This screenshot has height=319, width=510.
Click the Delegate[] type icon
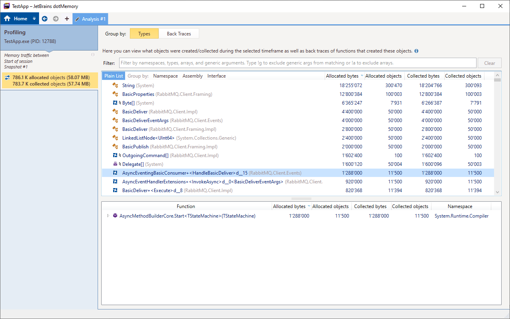coord(115,164)
